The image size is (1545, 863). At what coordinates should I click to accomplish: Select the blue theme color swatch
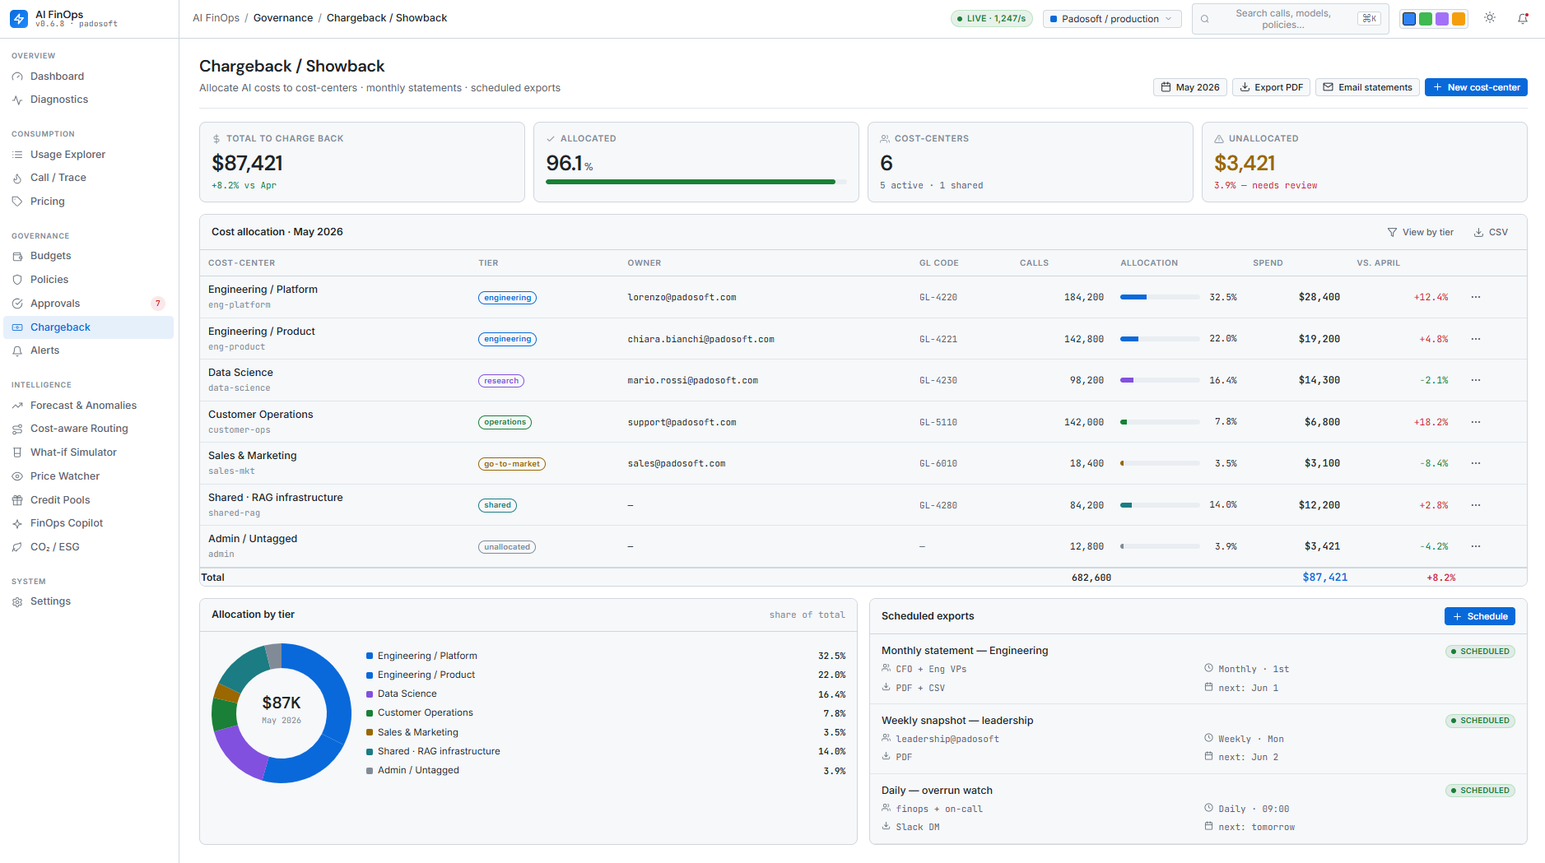tap(1409, 19)
